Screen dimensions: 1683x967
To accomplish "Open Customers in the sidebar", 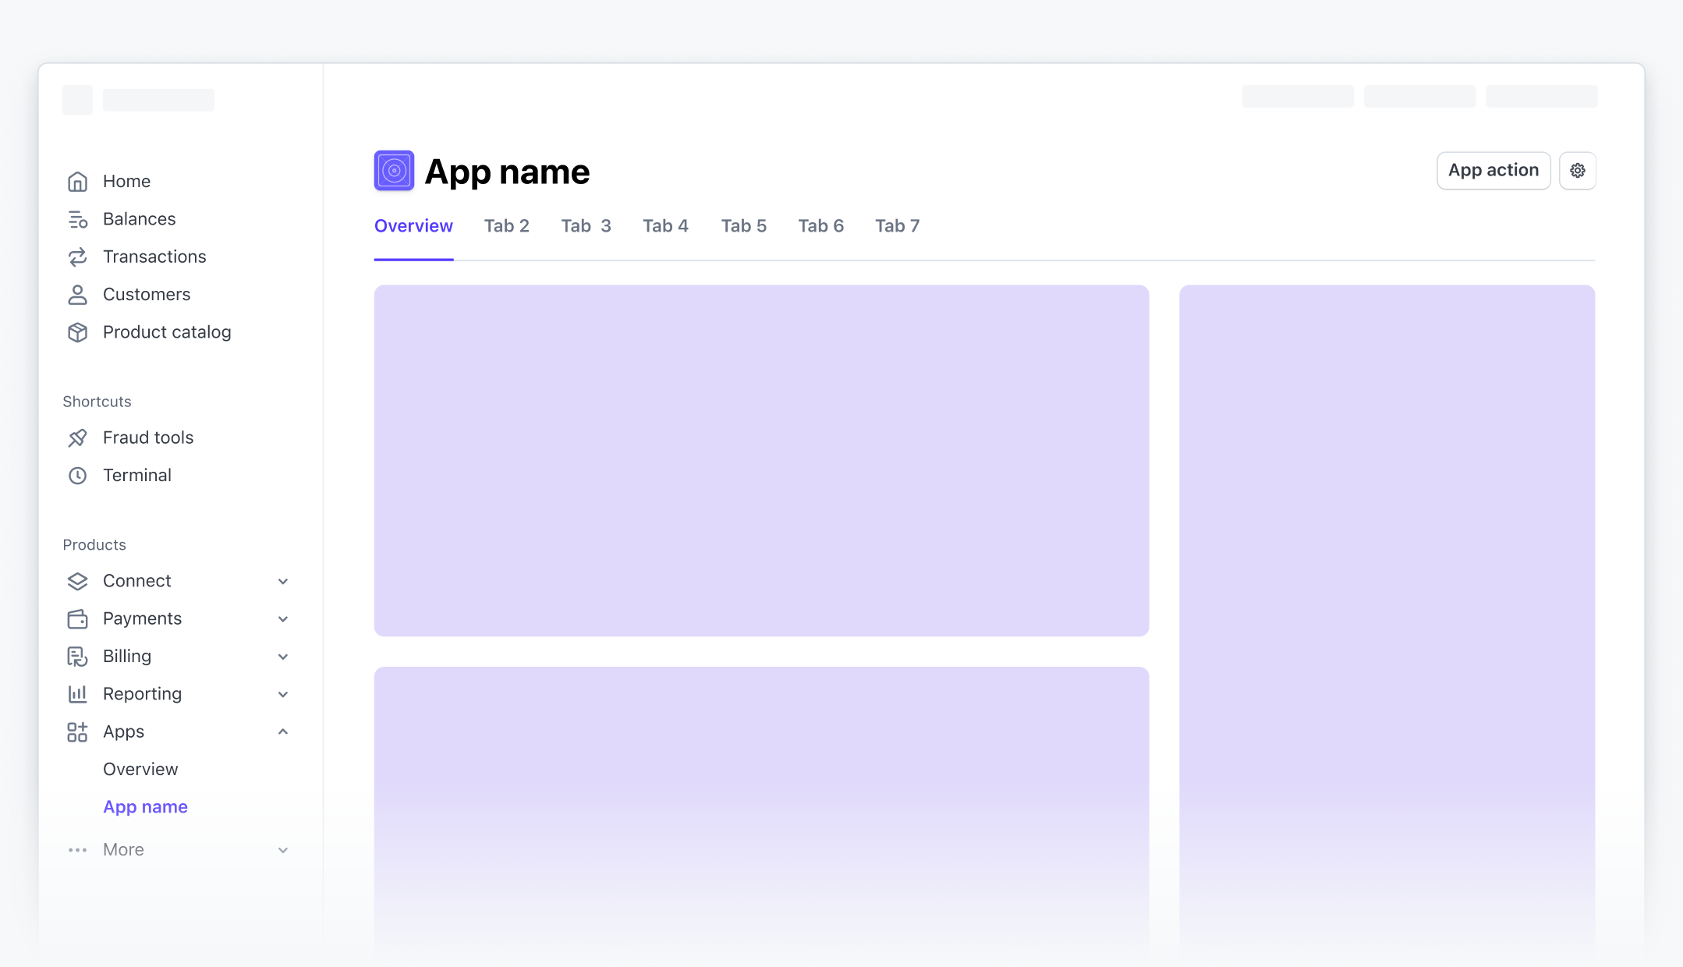I will coord(147,295).
